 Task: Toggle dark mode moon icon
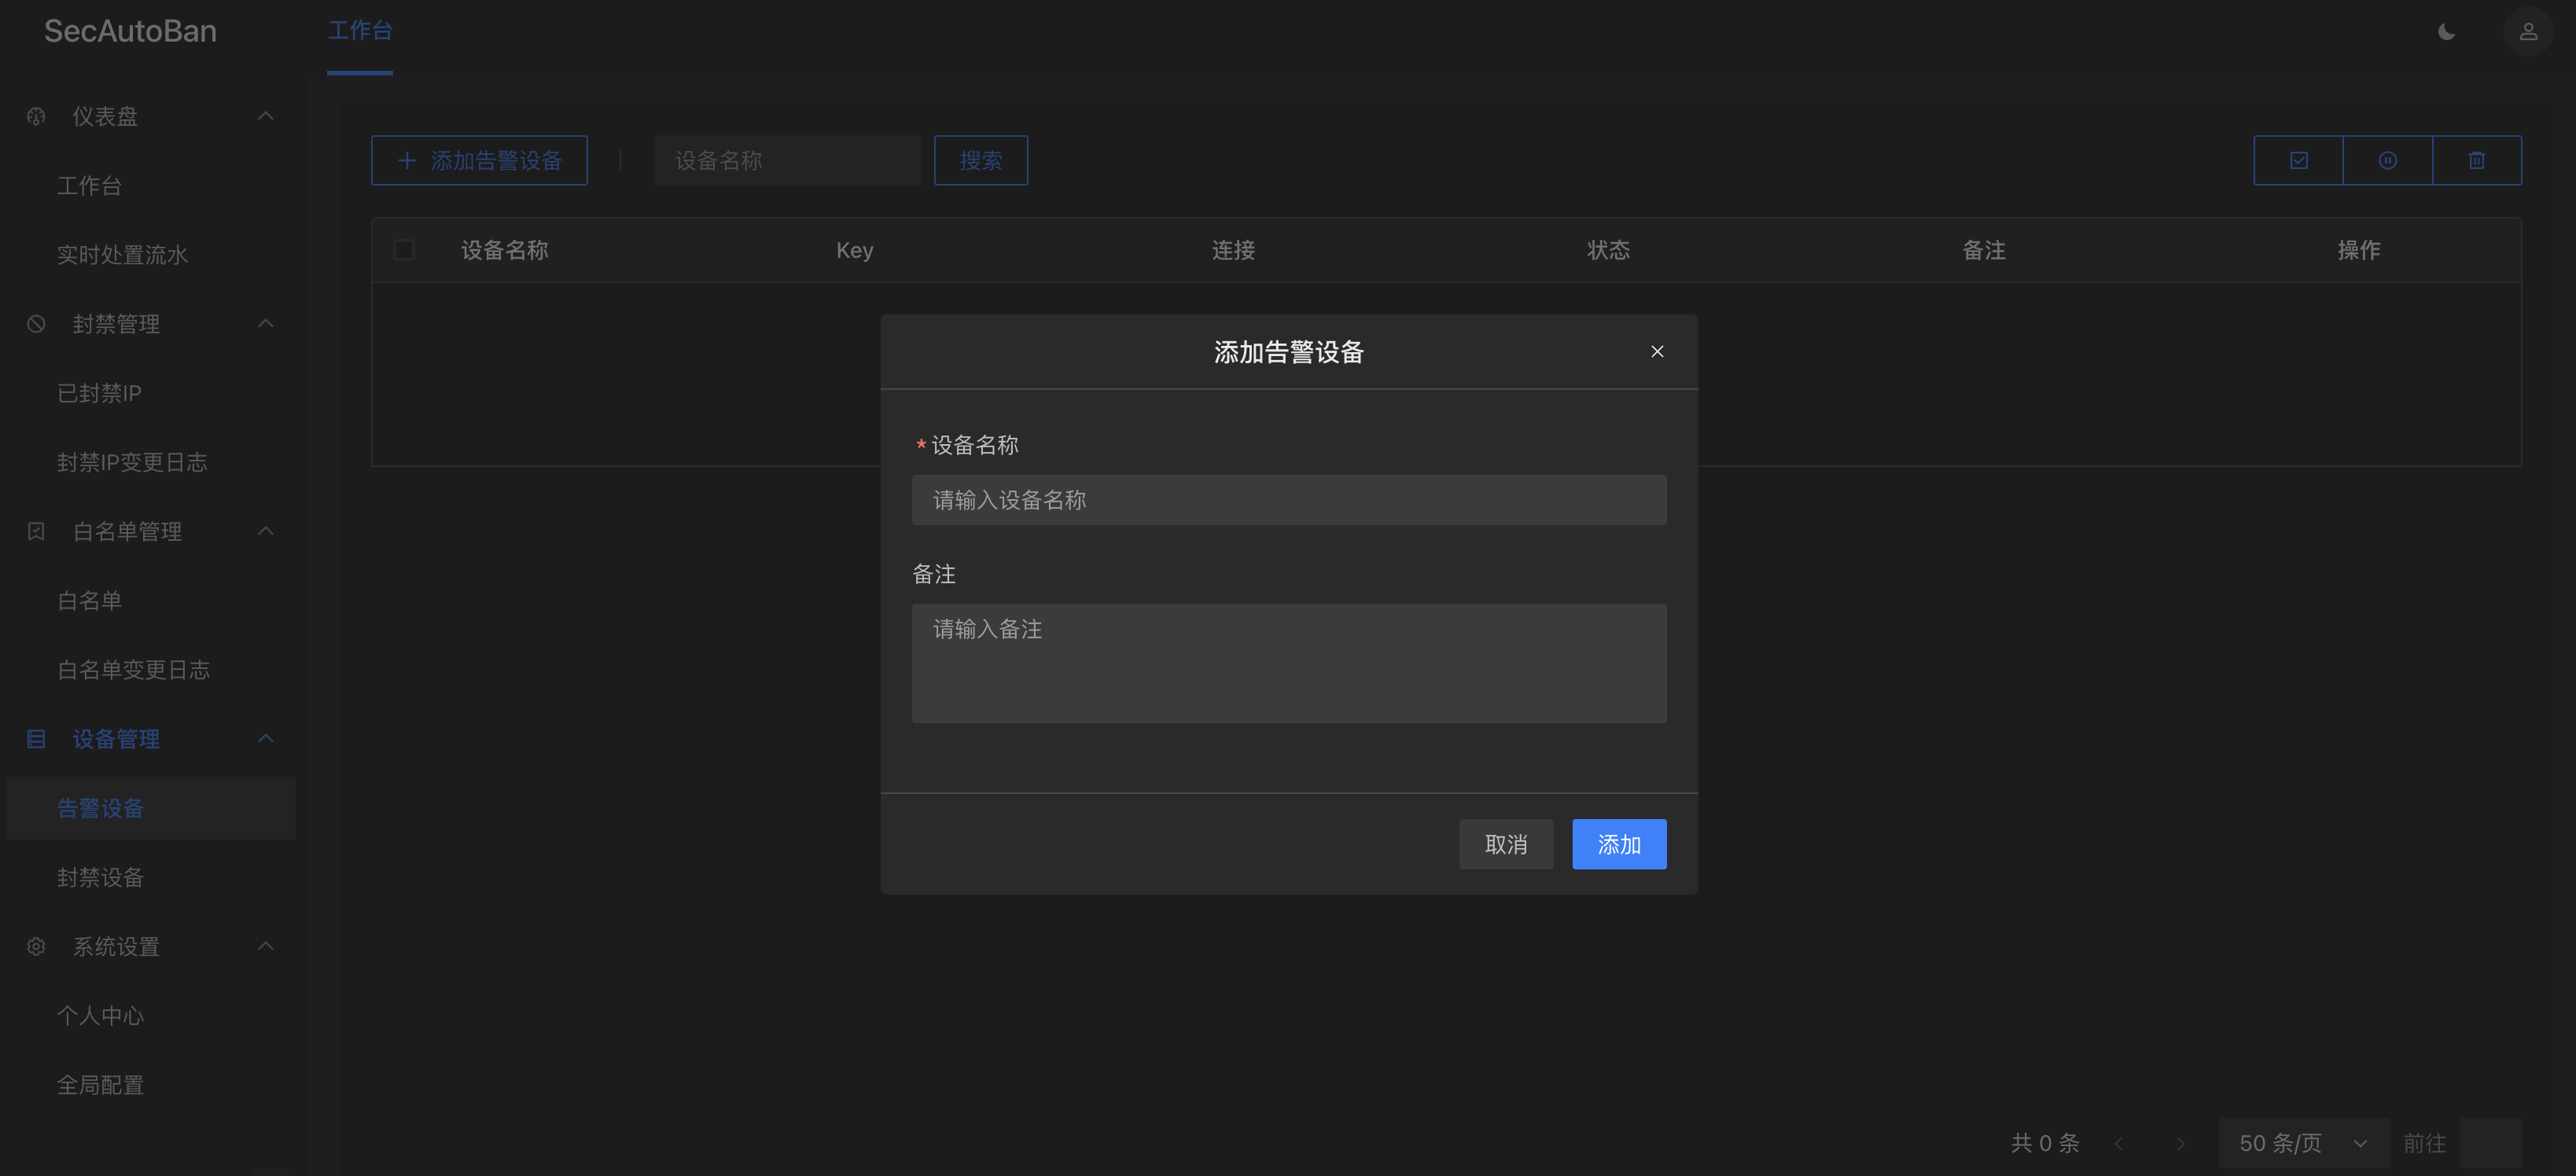(2446, 32)
